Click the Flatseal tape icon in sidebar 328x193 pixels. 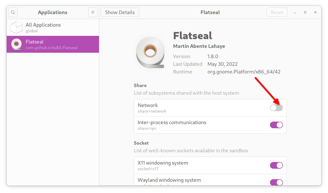point(16,44)
